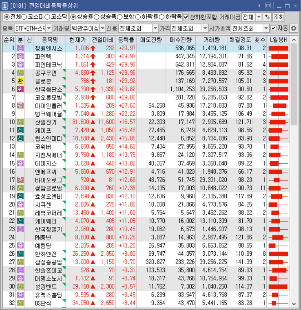
Task: Sort by 체결강도 column header
Action: click(x=240, y=40)
